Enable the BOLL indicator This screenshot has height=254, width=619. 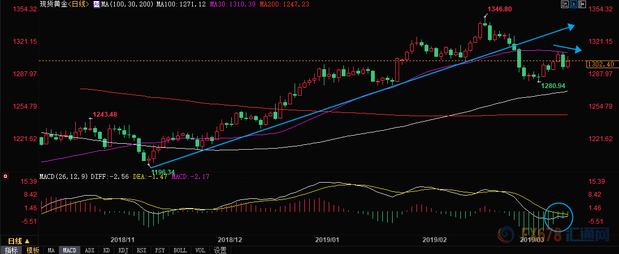pyautogui.click(x=180, y=250)
